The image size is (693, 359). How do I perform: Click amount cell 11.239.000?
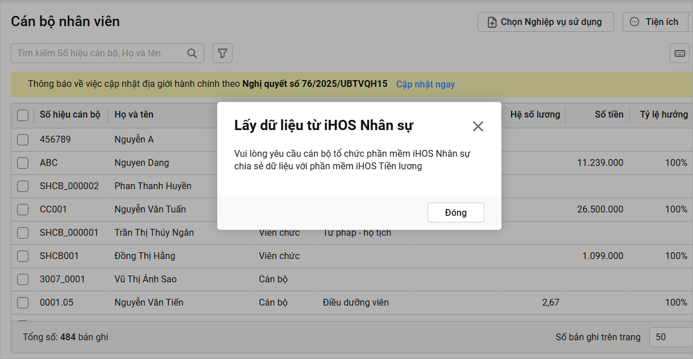click(x=600, y=162)
